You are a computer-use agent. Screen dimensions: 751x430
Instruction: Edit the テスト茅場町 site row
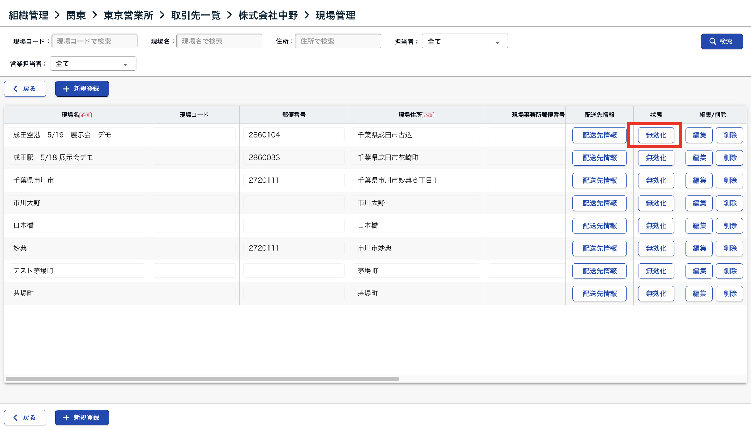(x=699, y=271)
